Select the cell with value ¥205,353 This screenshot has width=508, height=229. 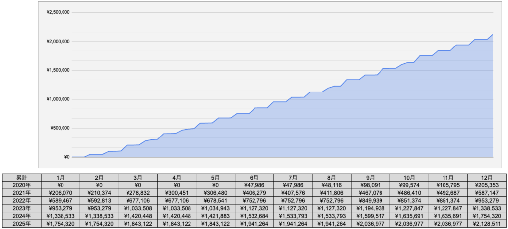pos(487,185)
